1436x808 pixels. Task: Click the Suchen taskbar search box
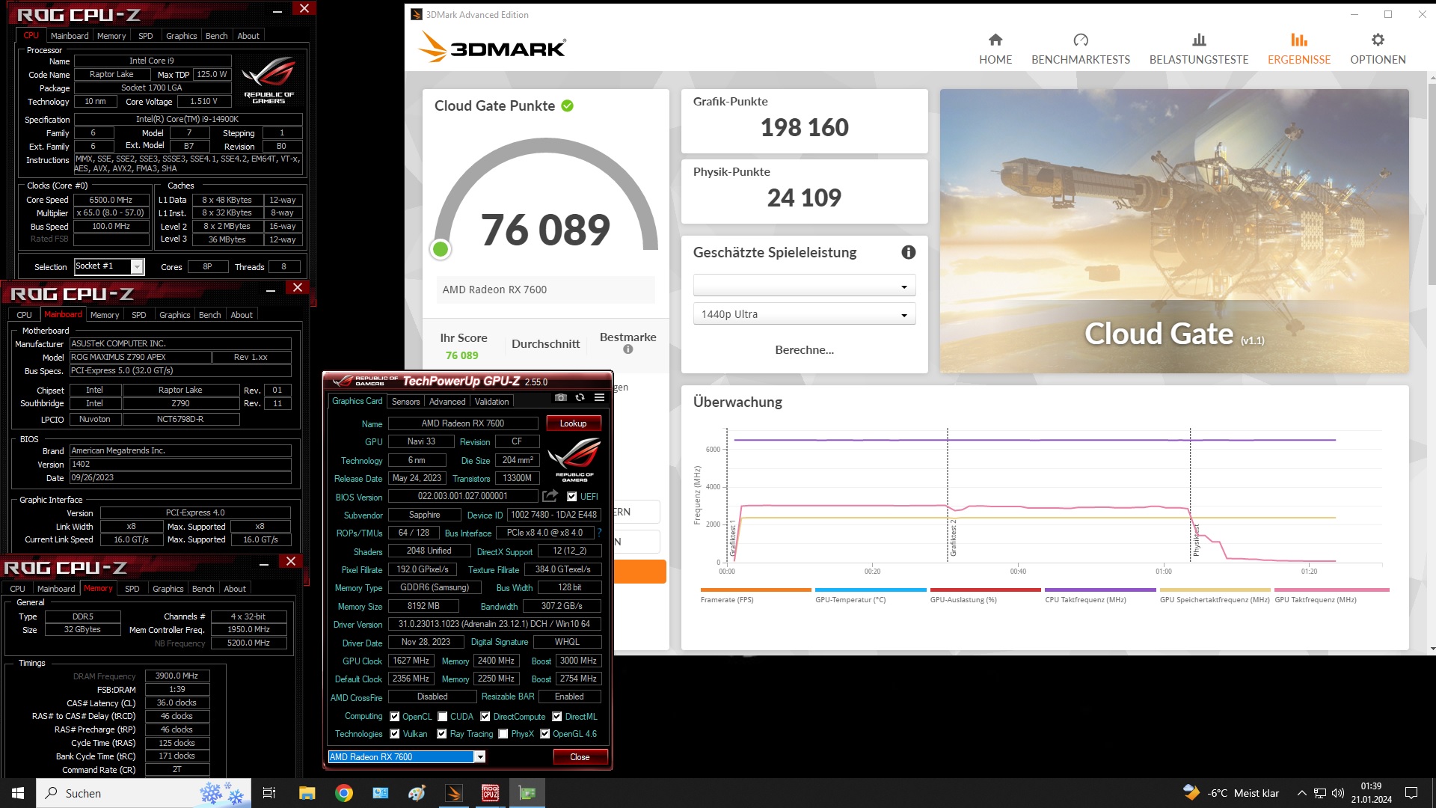tap(143, 793)
